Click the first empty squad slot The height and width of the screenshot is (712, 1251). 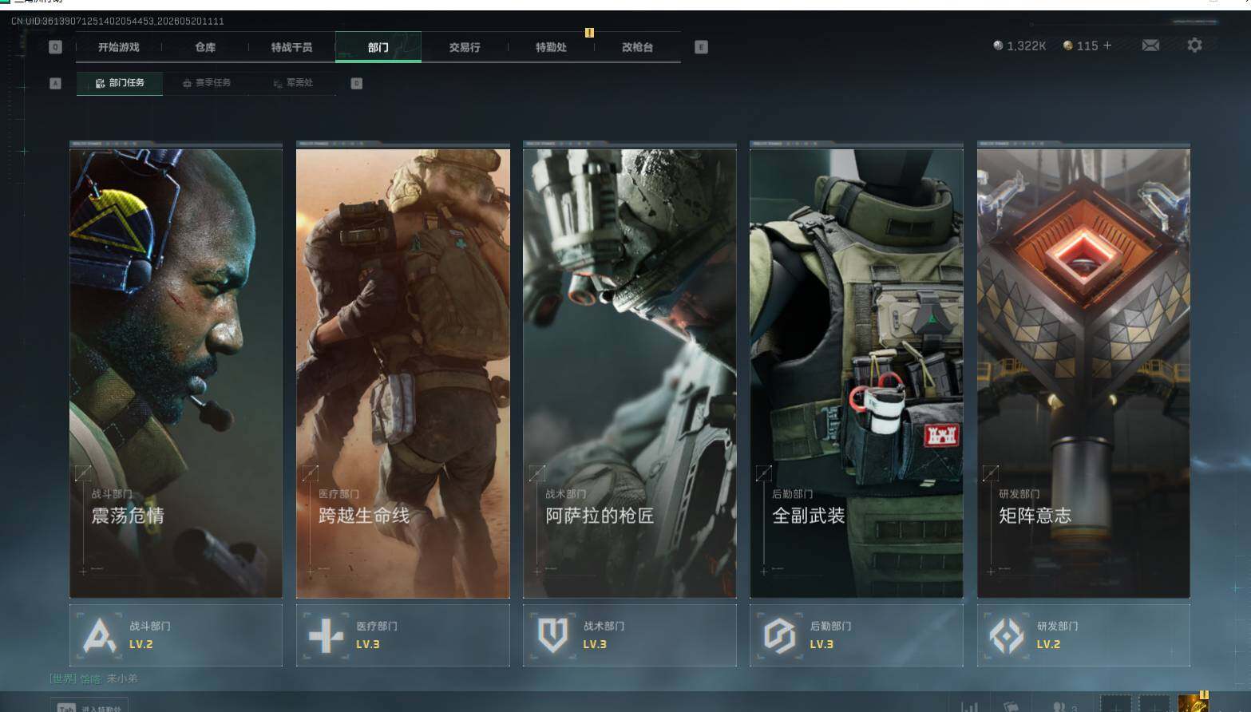[1116, 704]
